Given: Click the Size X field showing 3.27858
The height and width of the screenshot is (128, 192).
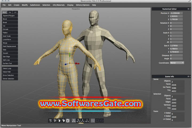Looking at the screenshot, I should point(176,46).
